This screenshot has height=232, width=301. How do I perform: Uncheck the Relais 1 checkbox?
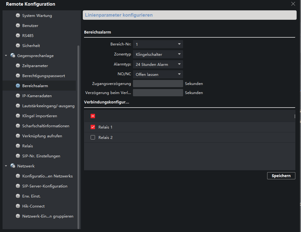pyautogui.click(x=93, y=127)
